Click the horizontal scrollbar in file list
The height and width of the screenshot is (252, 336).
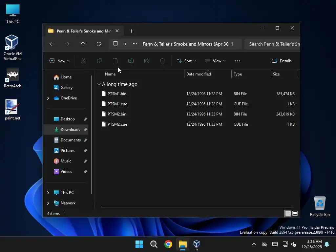click(197, 207)
